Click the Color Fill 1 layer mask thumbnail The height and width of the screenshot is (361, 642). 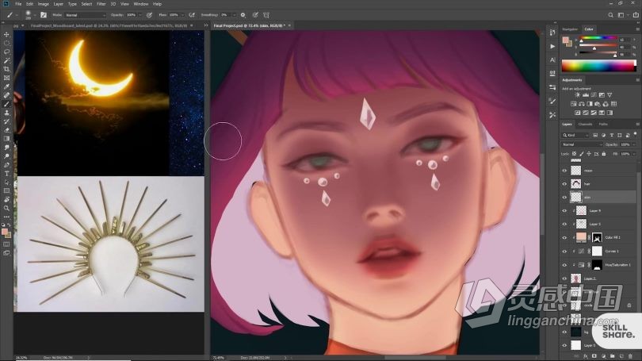[597, 238]
